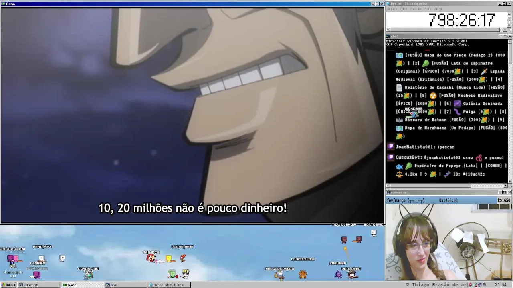Click the JoaoBatista001: !pescar message
Screen dimensions: 513x288
click(425, 147)
